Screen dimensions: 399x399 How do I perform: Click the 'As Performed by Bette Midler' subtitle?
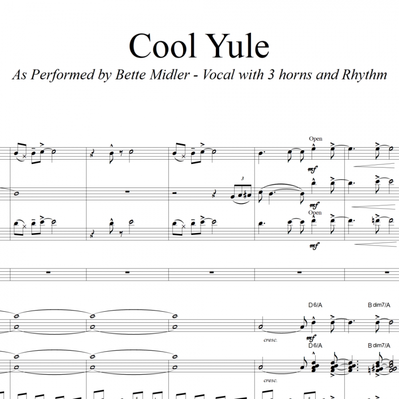(101, 75)
